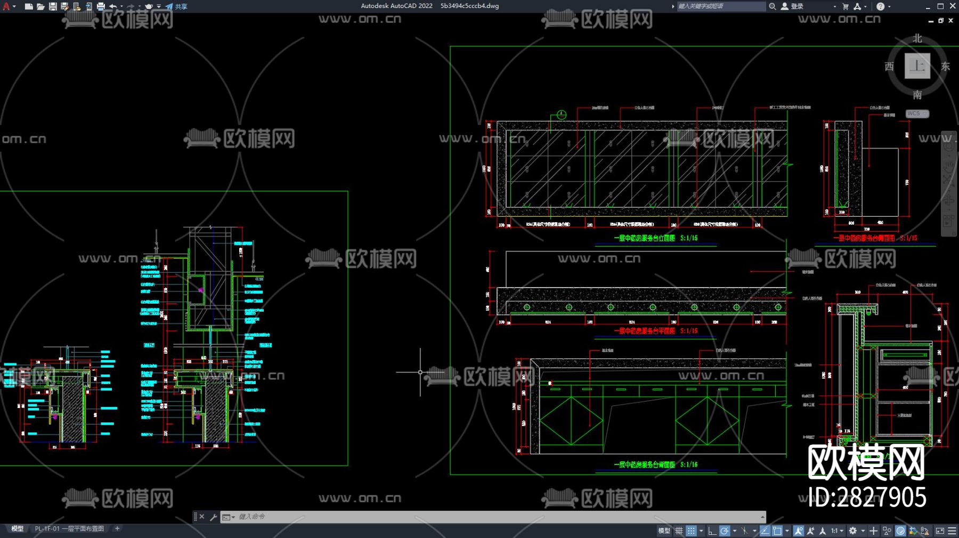959x538 pixels.
Task: Open the annotation scale 1:1 dropdown
Action: pyautogui.click(x=837, y=531)
